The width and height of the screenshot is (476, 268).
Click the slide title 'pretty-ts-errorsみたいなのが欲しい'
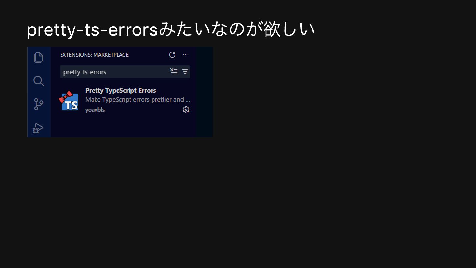tap(171, 29)
